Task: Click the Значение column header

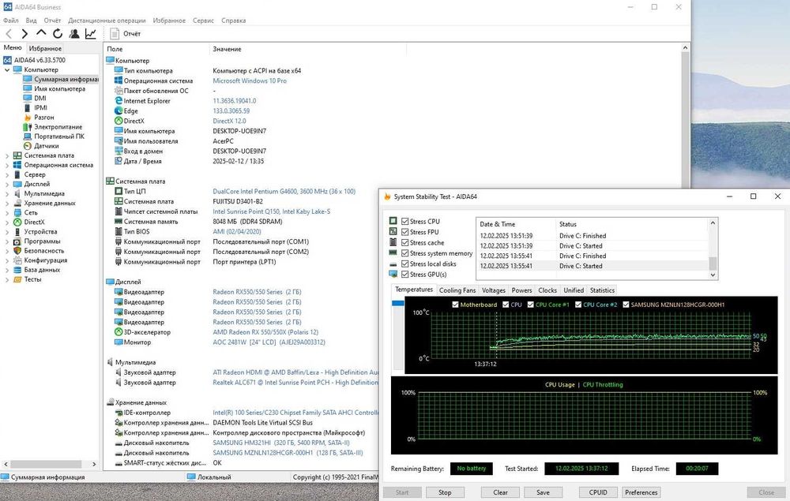Action: pos(307,49)
